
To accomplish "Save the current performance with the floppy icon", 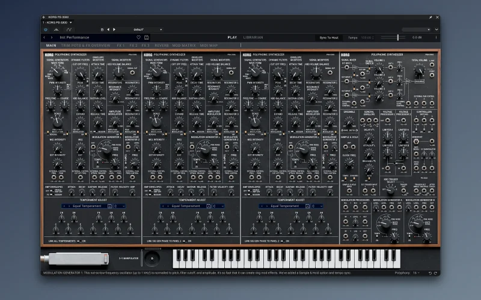I will (x=147, y=37).
